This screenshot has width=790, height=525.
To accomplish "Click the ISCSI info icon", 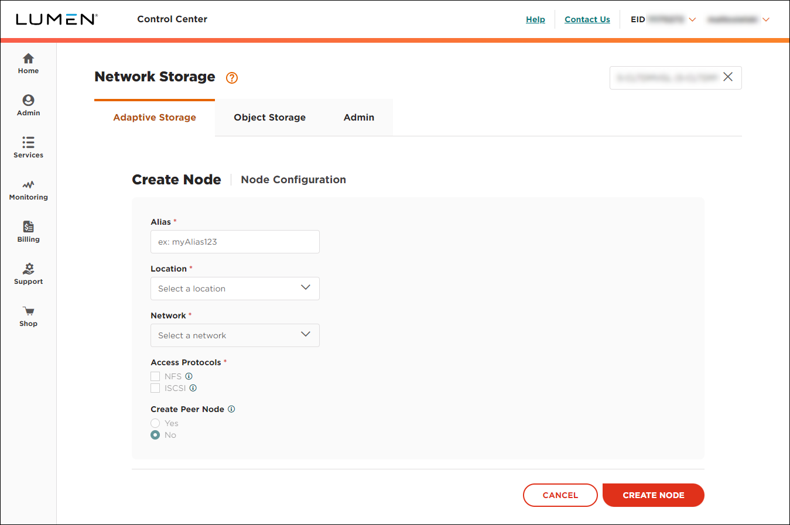I will pyautogui.click(x=193, y=388).
